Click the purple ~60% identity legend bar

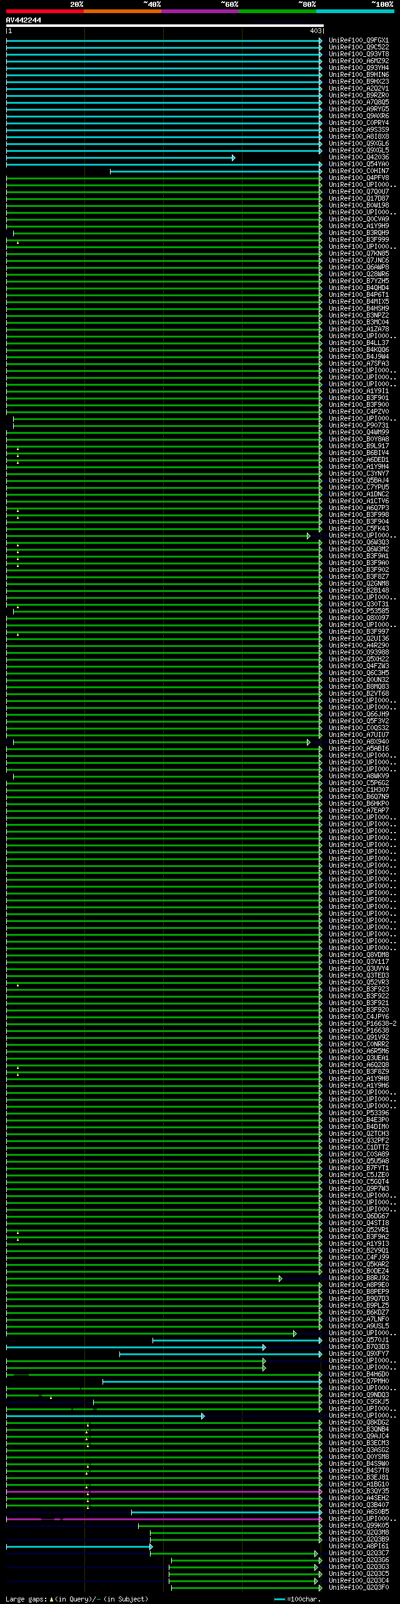[200, 11]
